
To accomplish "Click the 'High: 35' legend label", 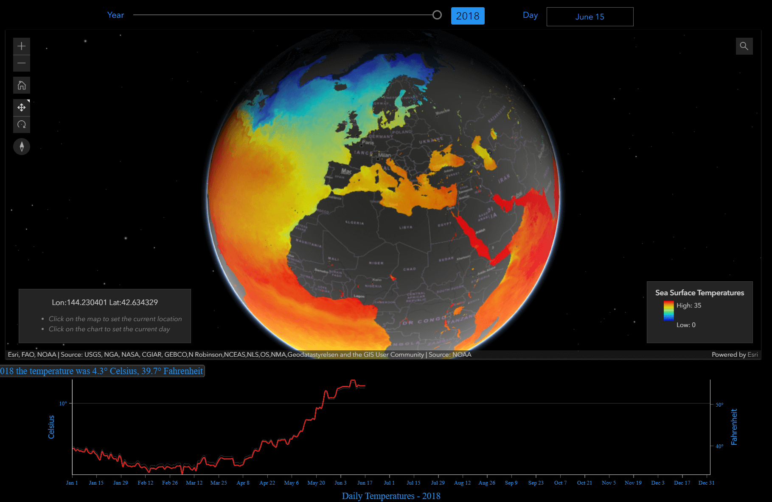I will pyautogui.click(x=689, y=305).
